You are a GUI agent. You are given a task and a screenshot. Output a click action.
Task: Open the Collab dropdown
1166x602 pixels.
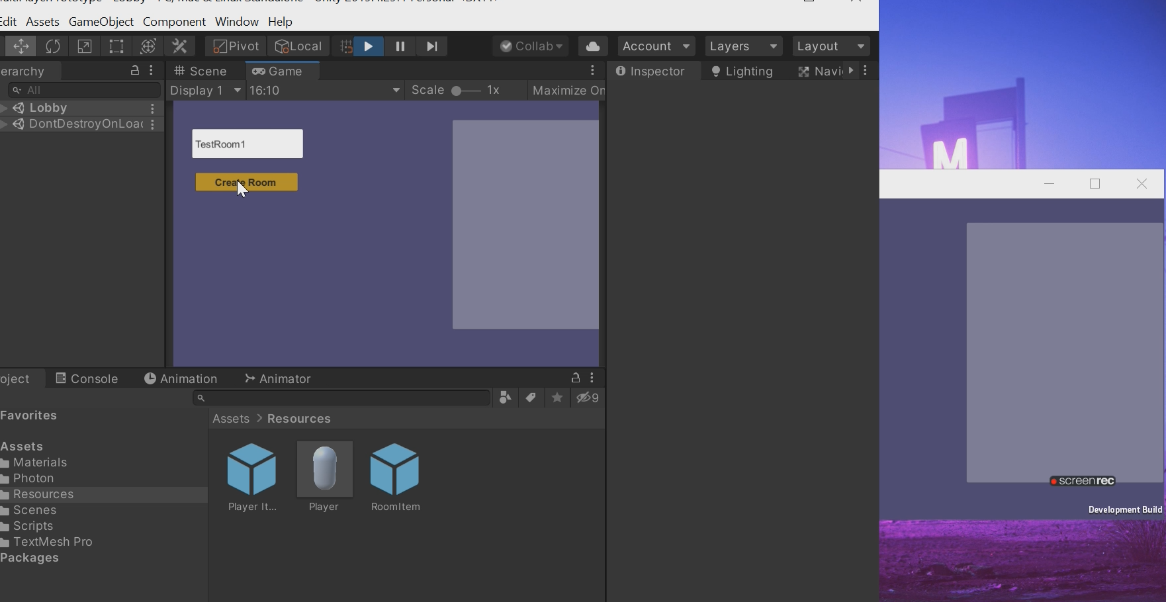(x=531, y=46)
